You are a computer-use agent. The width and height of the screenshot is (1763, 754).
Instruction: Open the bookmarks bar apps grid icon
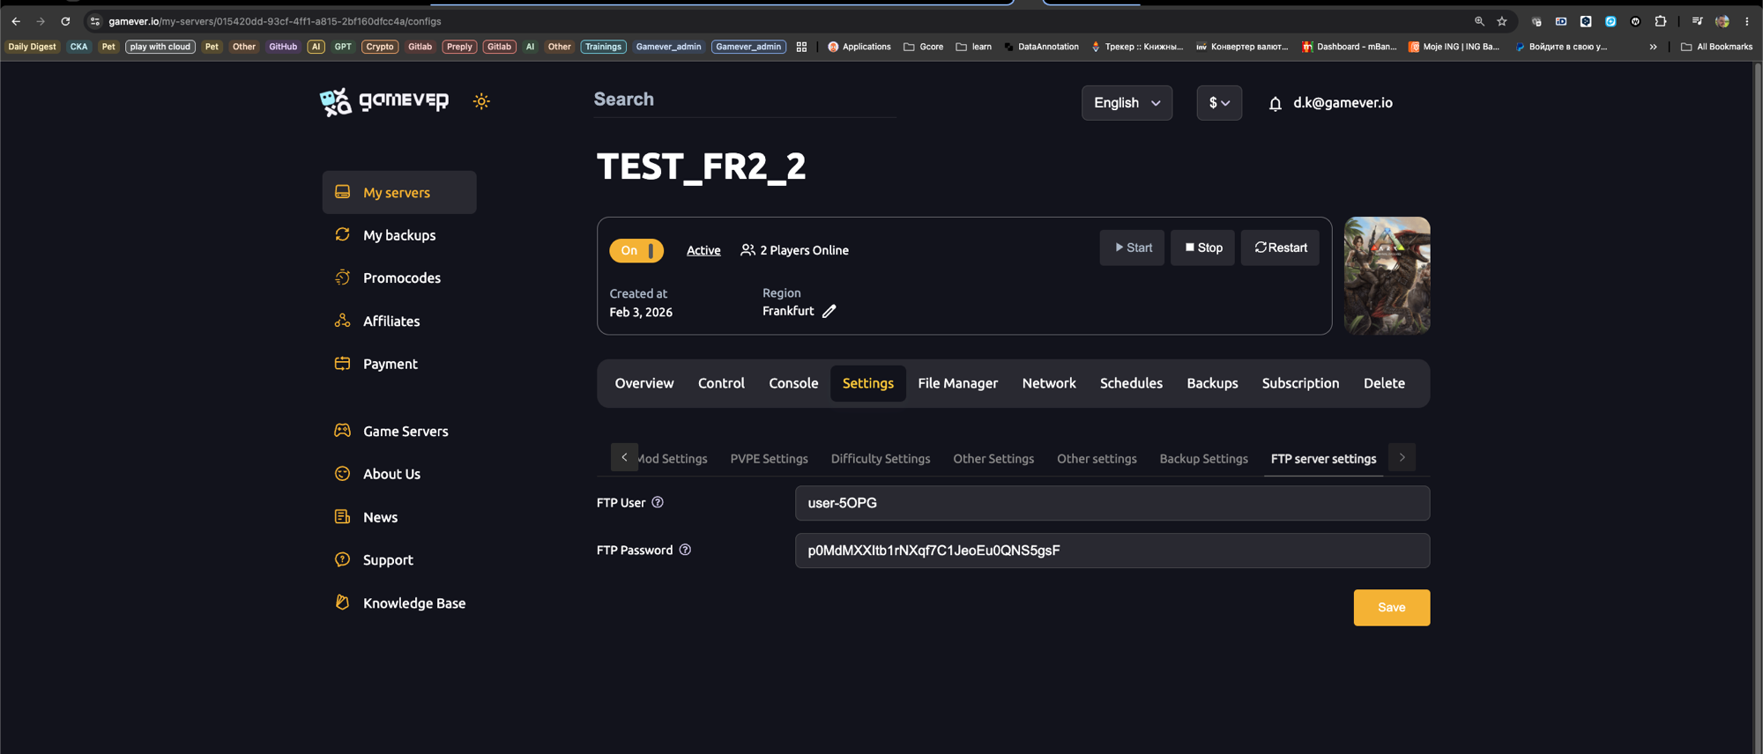tap(801, 47)
